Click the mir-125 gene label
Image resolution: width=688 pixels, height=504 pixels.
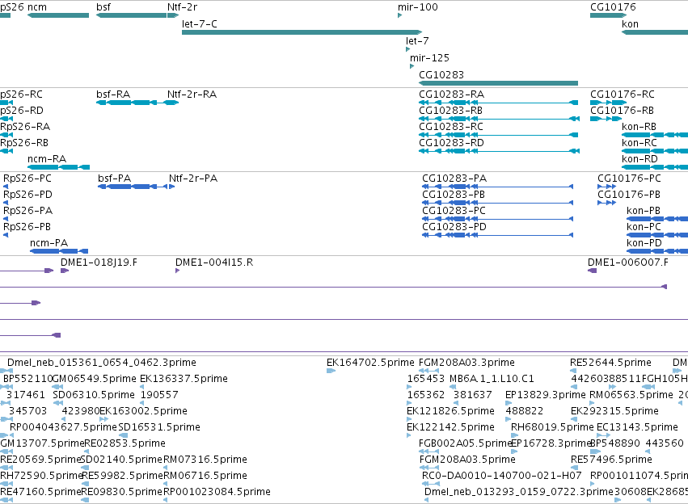pos(429,58)
